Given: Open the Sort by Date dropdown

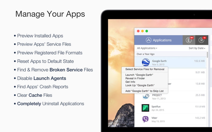Looking at the screenshot, I should (197, 48).
